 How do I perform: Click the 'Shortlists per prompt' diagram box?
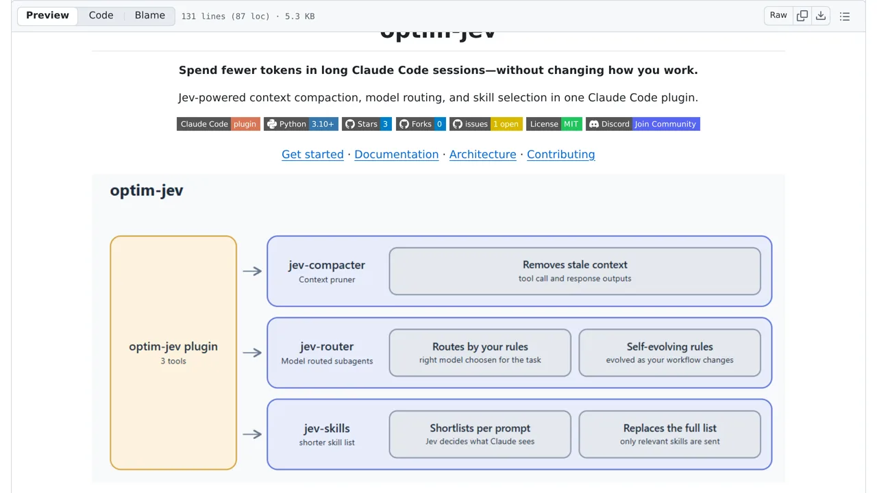click(480, 434)
